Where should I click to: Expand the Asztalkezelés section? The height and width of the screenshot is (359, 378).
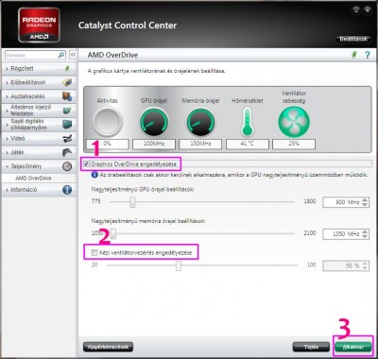7,96
